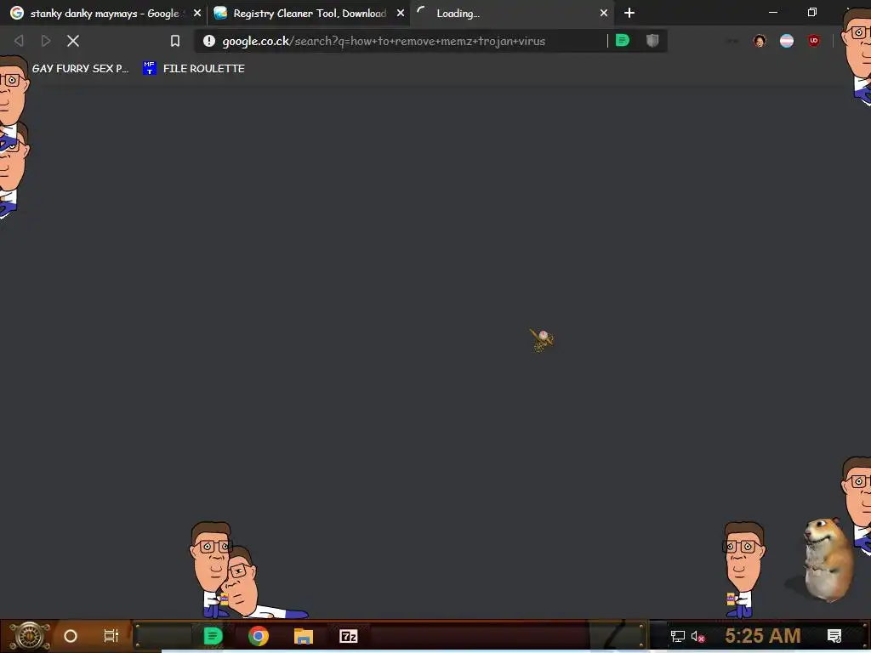Open 7-Zip from taskbar
The height and width of the screenshot is (653, 871).
point(348,636)
